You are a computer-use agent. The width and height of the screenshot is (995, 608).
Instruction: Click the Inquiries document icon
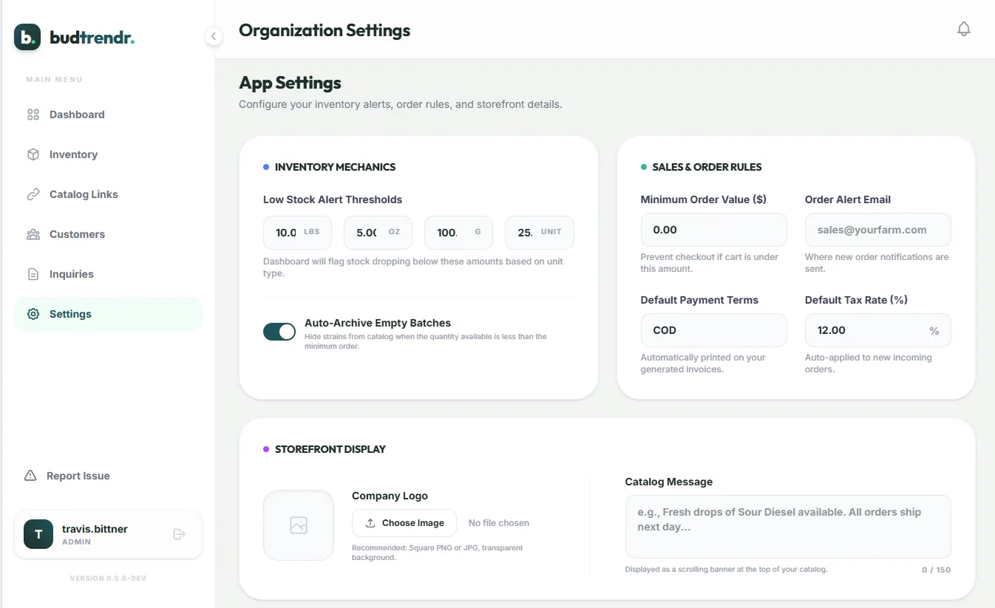click(33, 274)
